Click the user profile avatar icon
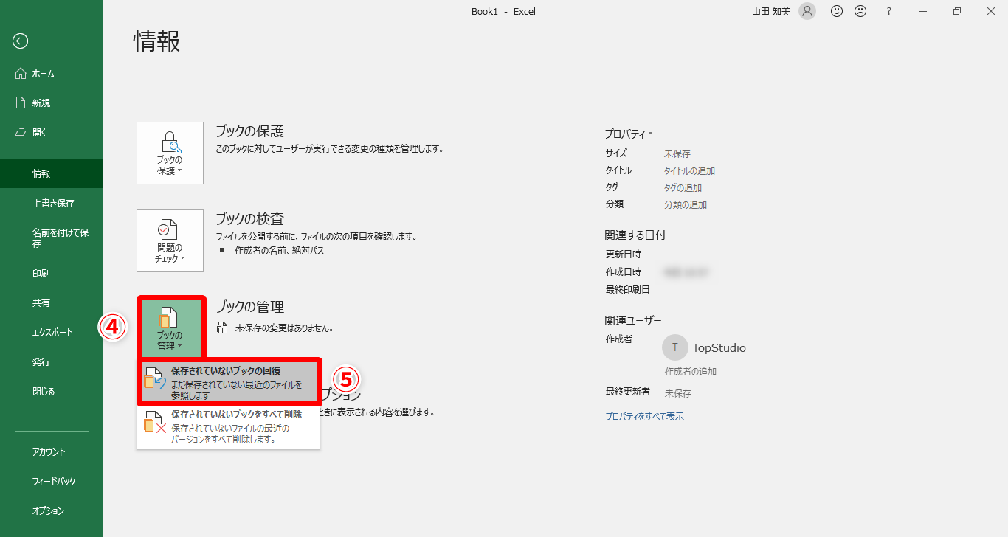This screenshot has height=537, width=1008. point(807,11)
